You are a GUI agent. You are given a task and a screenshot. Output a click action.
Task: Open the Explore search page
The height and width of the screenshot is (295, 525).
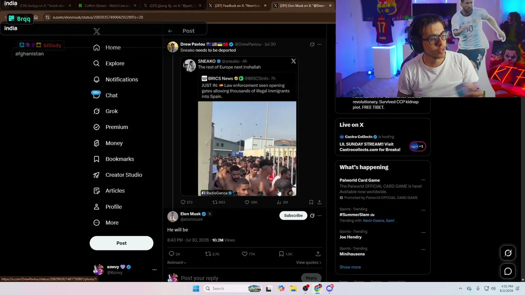tap(109, 64)
